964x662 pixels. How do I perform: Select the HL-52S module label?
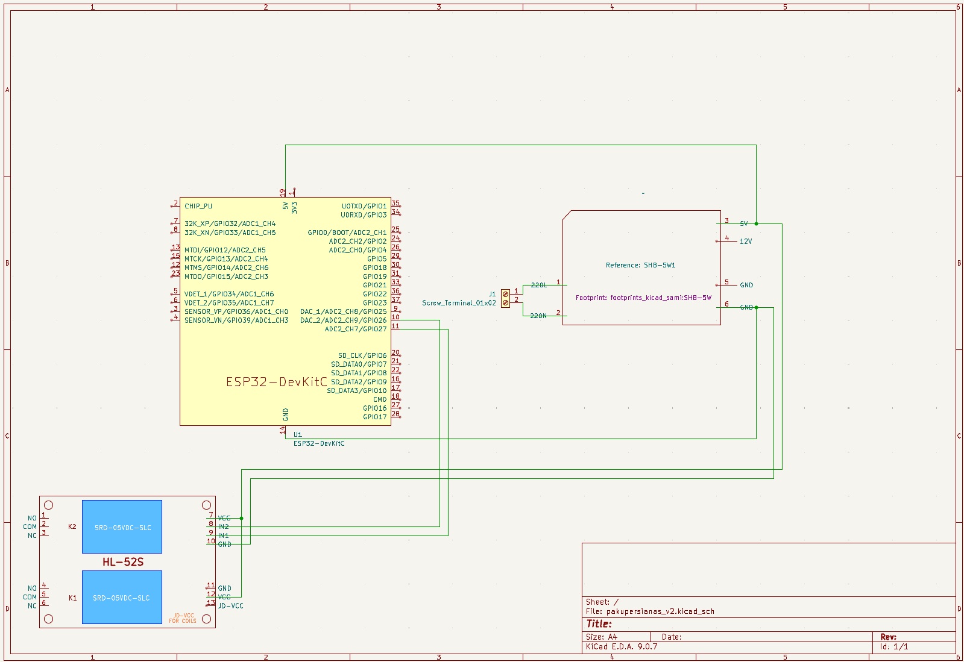pos(123,562)
